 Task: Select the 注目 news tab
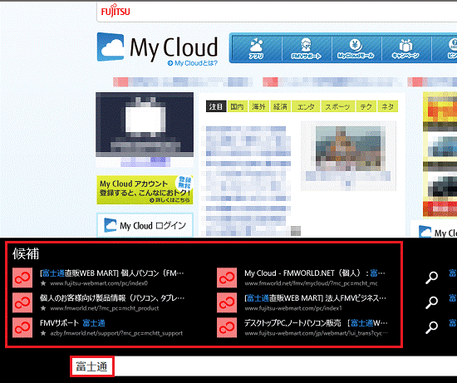pos(216,106)
